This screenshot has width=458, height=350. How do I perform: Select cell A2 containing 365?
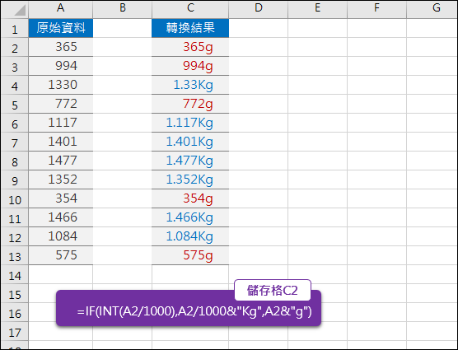coord(61,47)
